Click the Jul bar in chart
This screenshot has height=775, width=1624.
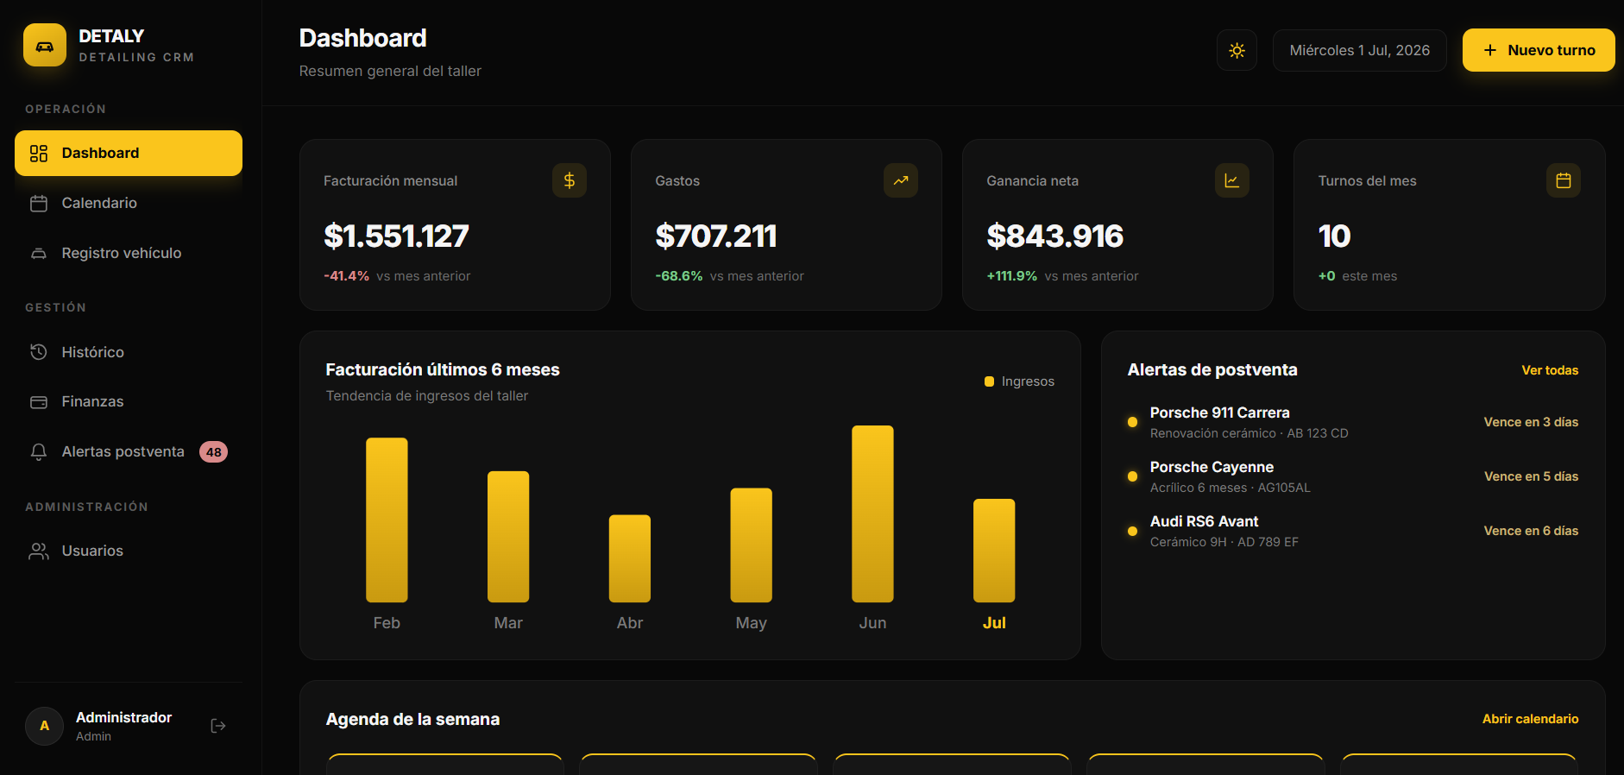click(x=994, y=551)
